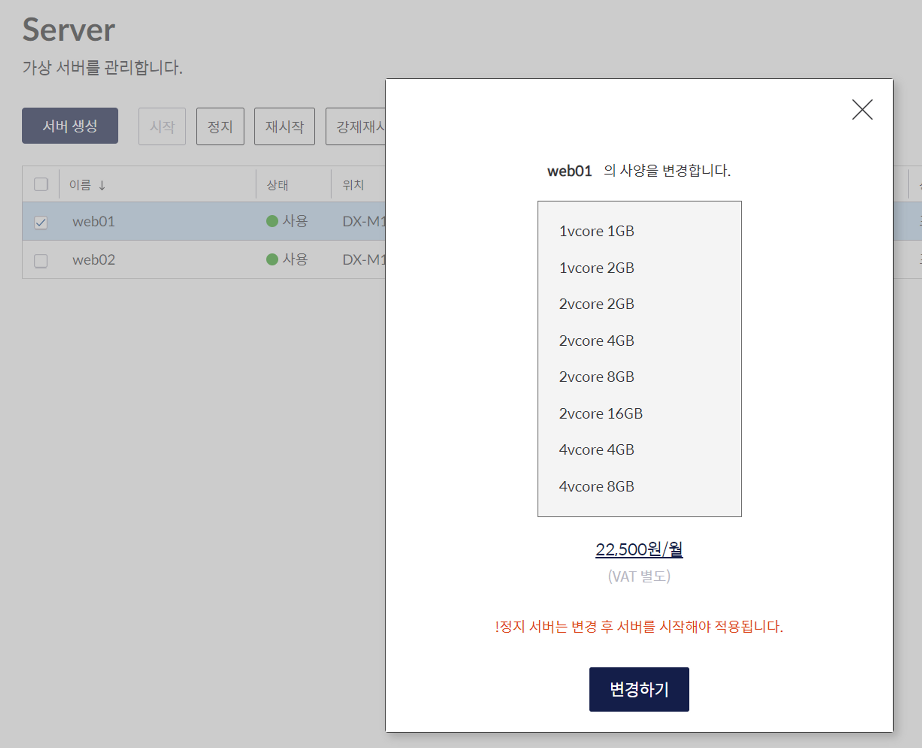Uncheck the web01 row checkbox
922x748 pixels.
tap(41, 223)
